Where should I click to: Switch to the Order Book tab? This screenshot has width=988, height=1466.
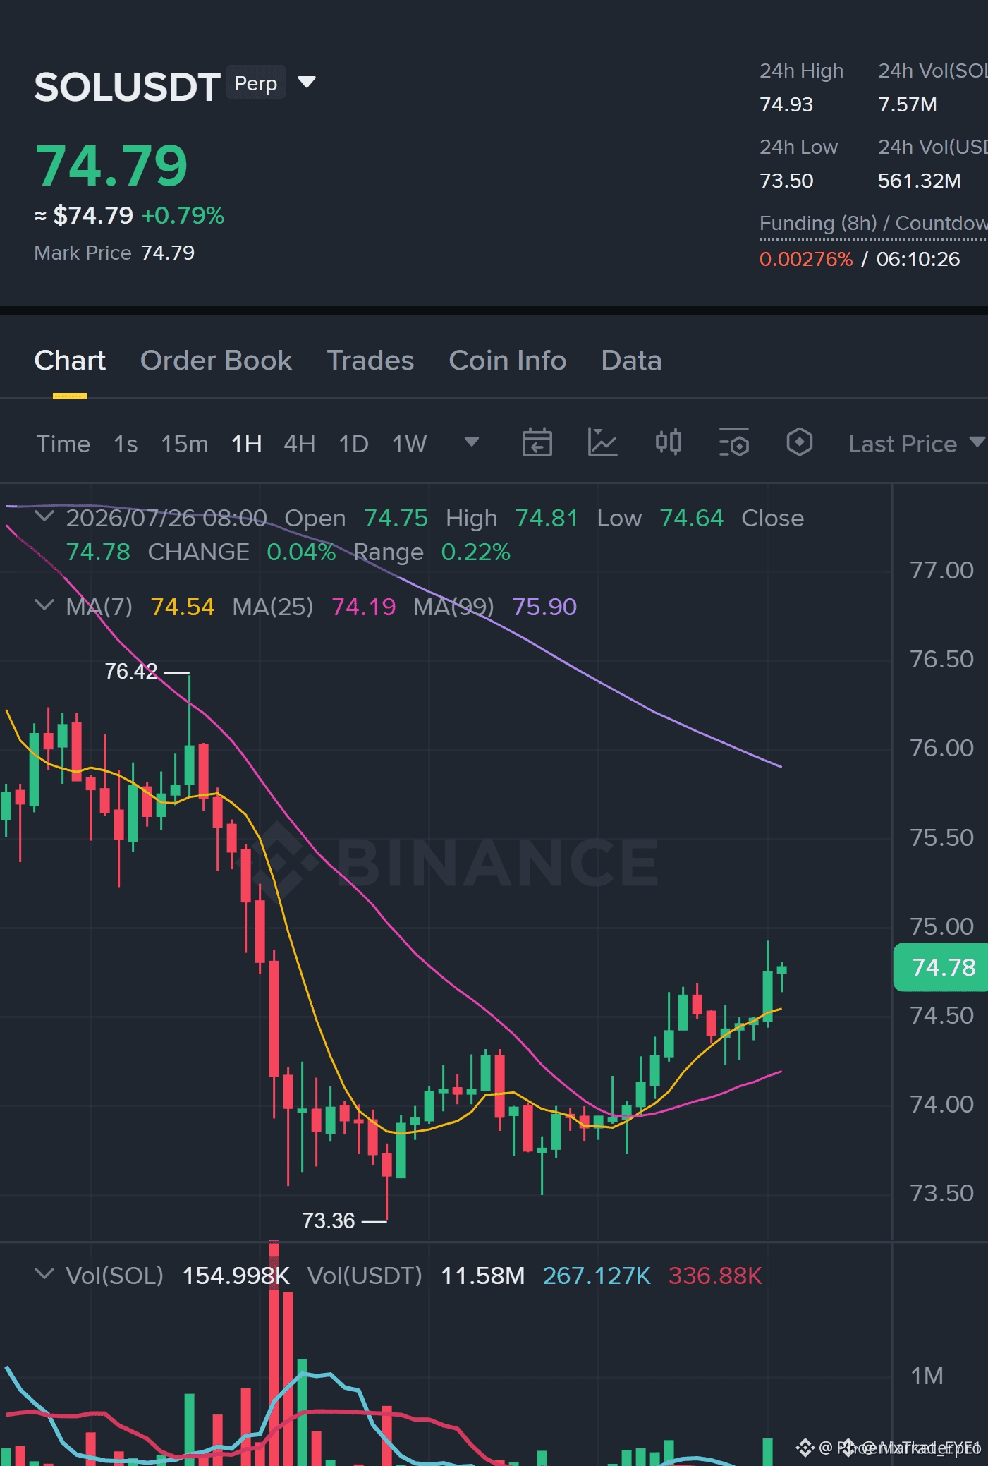click(216, 361)
